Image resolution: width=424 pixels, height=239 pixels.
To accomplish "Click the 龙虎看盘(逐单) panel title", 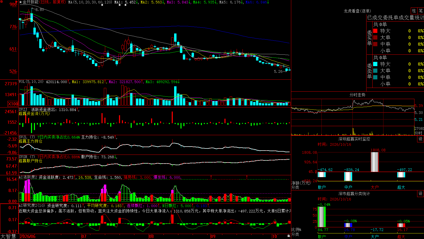I will click(357, 11).
